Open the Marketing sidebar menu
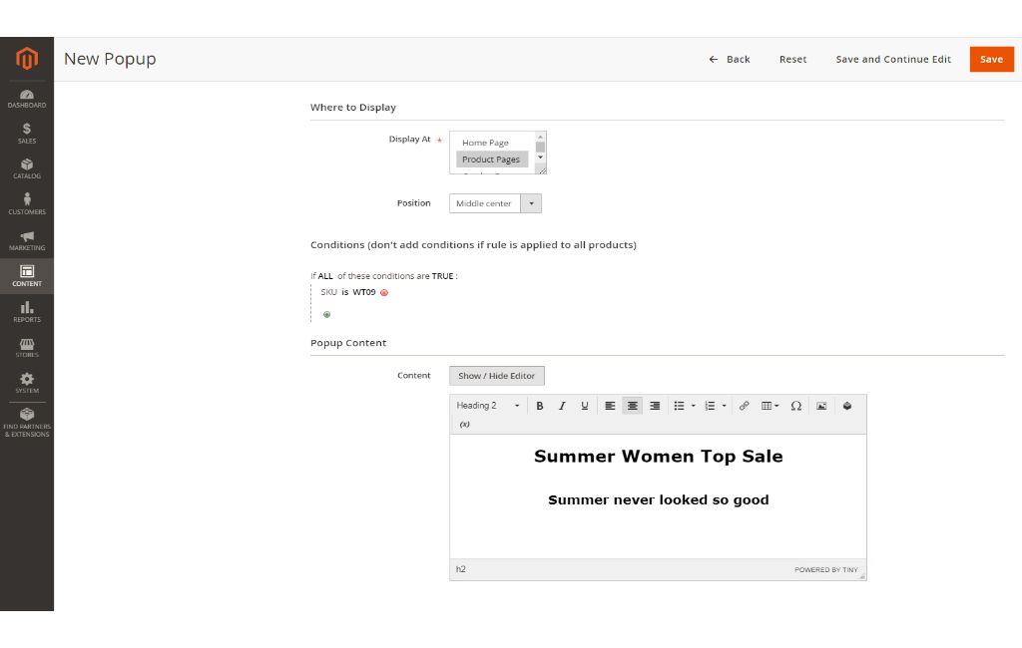Viewport: 1022px width, 648px height. tap(27, 241)
